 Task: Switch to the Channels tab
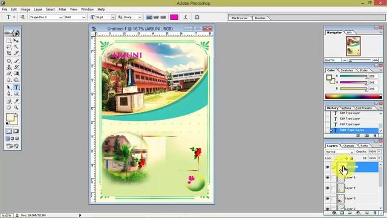[x=348, y=146]
